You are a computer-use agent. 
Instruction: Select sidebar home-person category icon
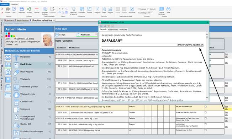8,72
